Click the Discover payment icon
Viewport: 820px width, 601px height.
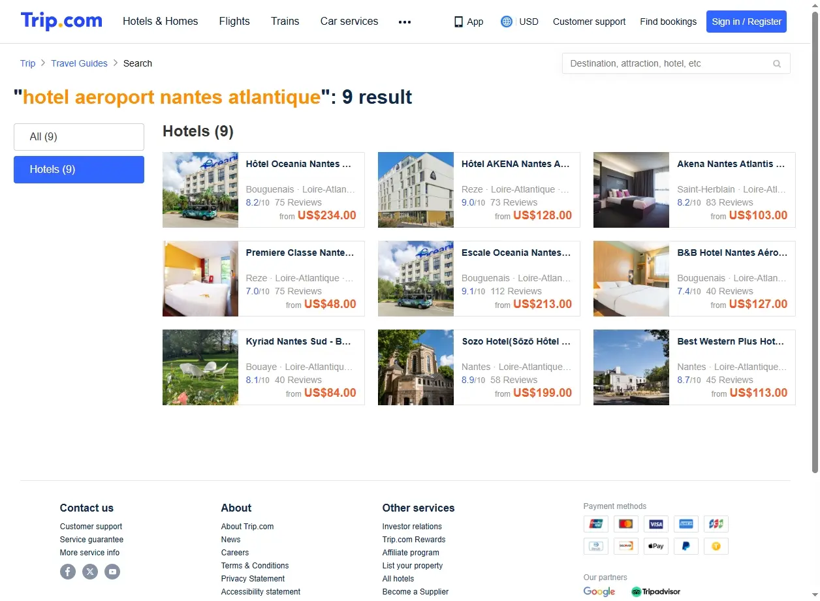[x=625, y=546]
